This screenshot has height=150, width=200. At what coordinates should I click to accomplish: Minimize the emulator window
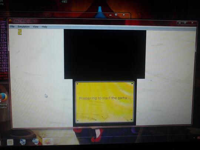[180, 23]
